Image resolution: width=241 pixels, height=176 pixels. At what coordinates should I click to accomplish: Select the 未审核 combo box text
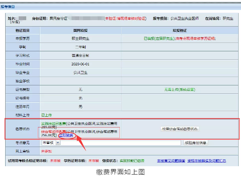[48, 143]
